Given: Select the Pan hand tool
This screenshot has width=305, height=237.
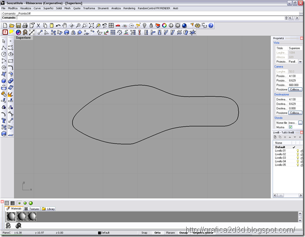Looking at the screenshot, I should (64, 25).
